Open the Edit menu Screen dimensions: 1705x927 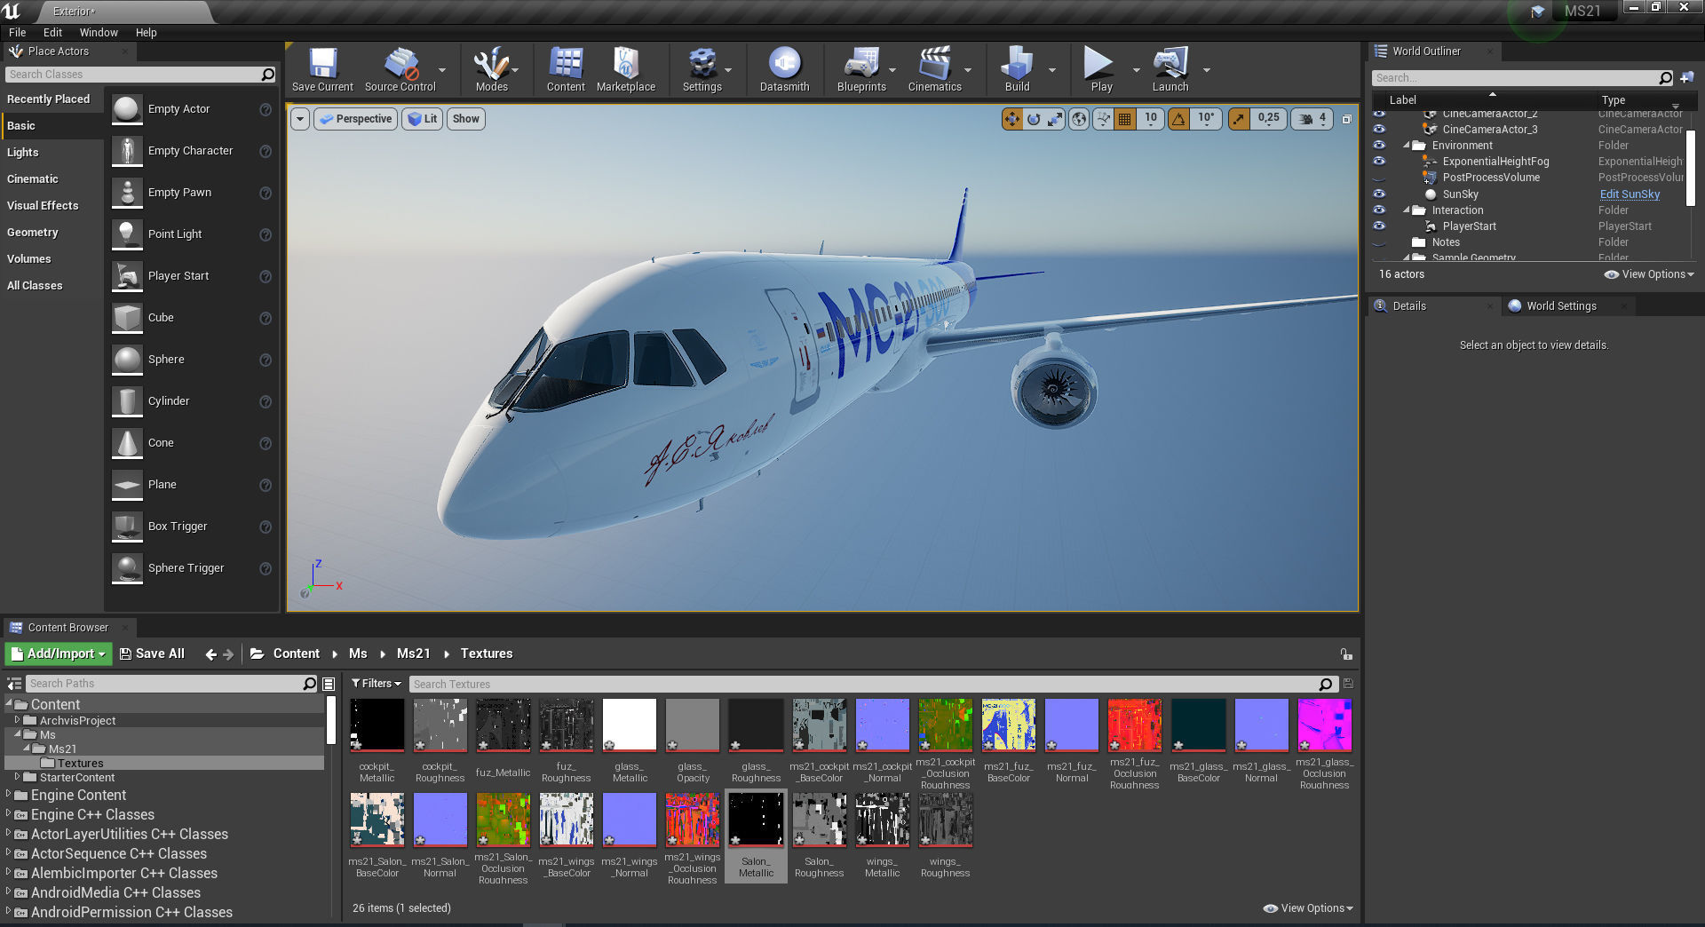[x=52, y=33]
